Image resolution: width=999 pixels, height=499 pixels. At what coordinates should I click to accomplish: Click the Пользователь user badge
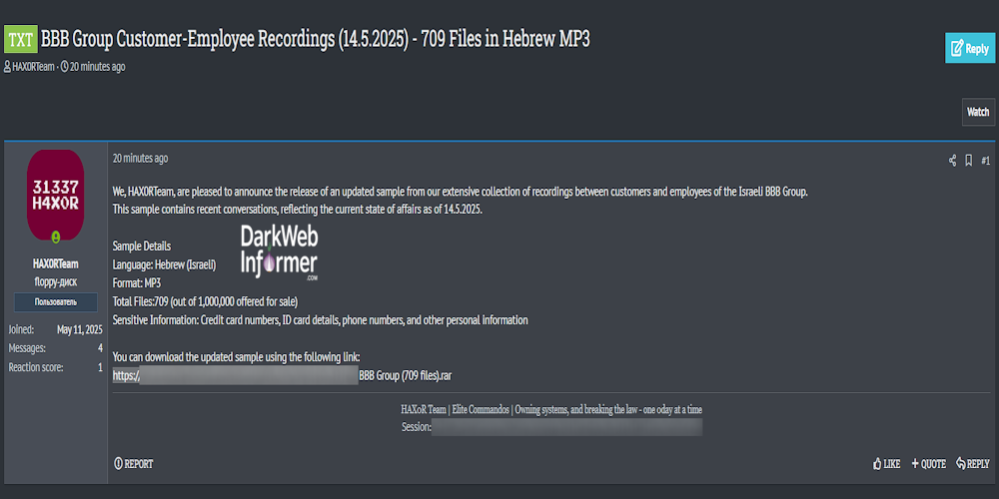[56, 302]
